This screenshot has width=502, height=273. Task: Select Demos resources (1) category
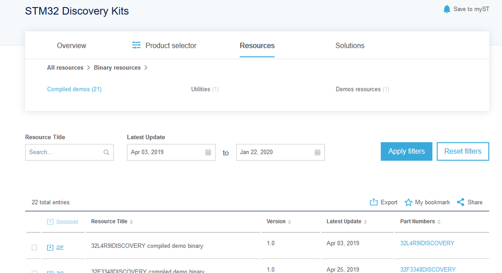[x=362, y=89]
